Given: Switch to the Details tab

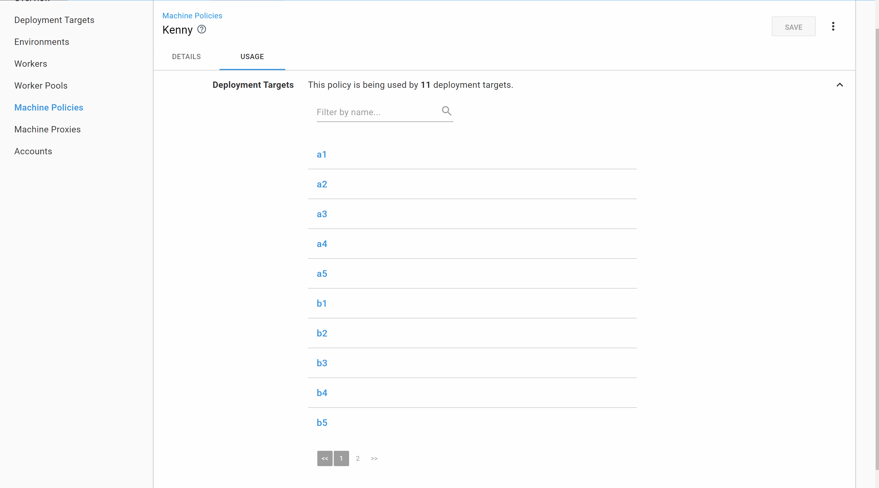Looking at the screenshot, I should tap(186, 57).
